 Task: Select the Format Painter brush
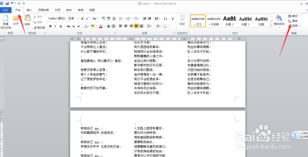tap(39, 28)
